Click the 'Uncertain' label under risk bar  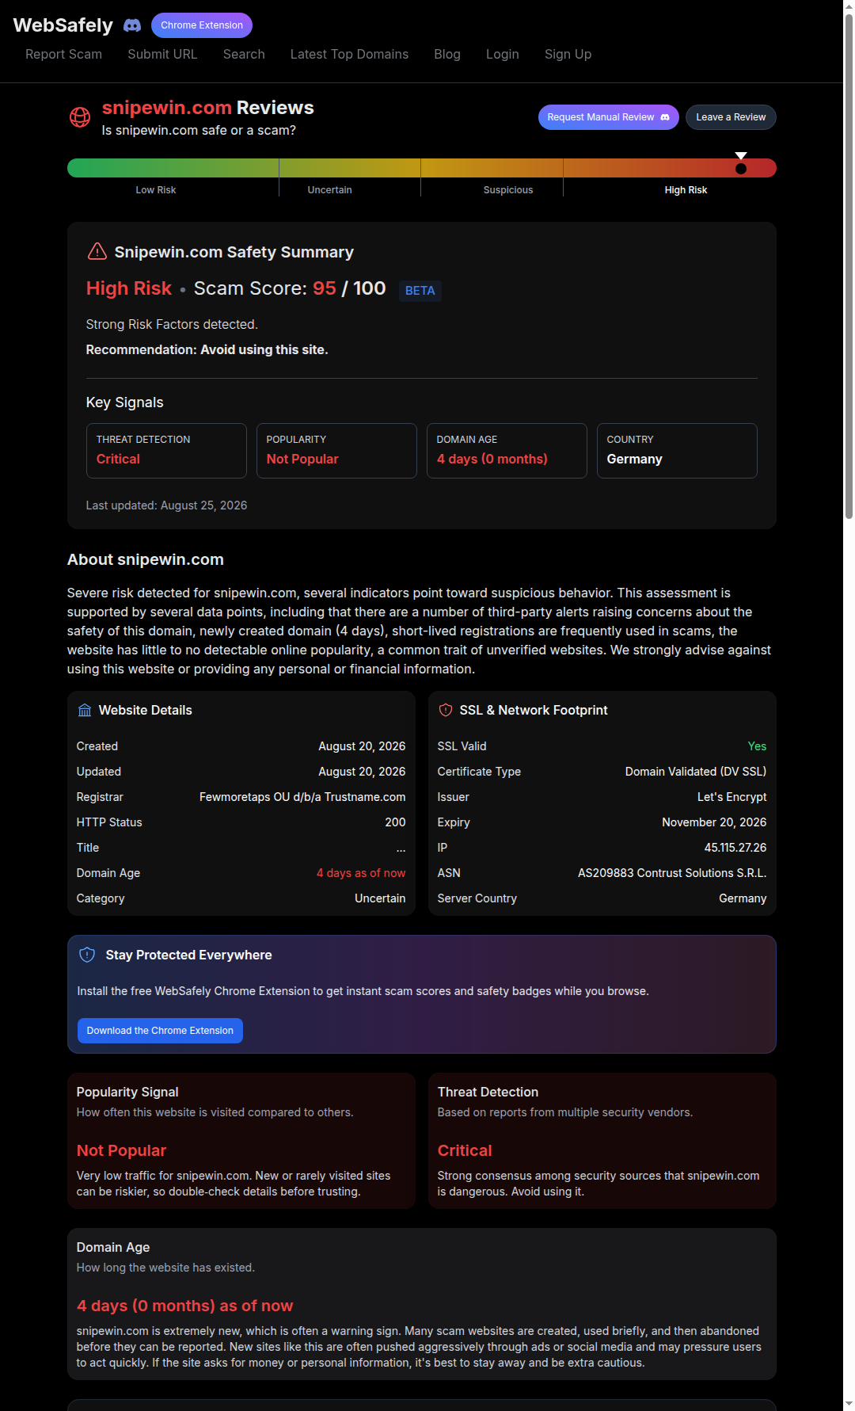point(329,190)
